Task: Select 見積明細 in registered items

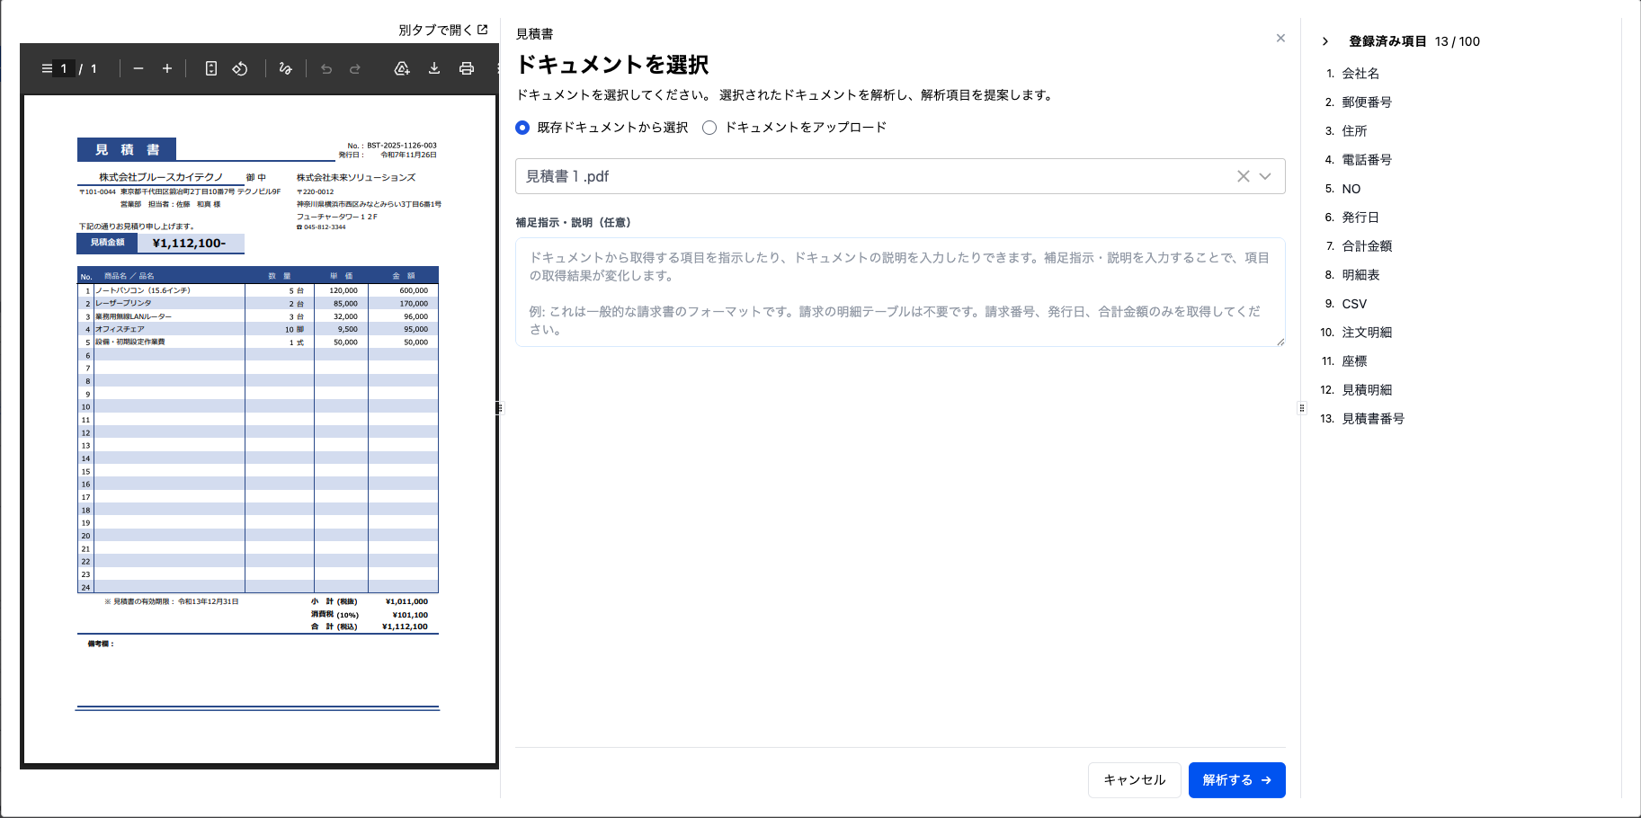Action: (x=1367, y=390)
